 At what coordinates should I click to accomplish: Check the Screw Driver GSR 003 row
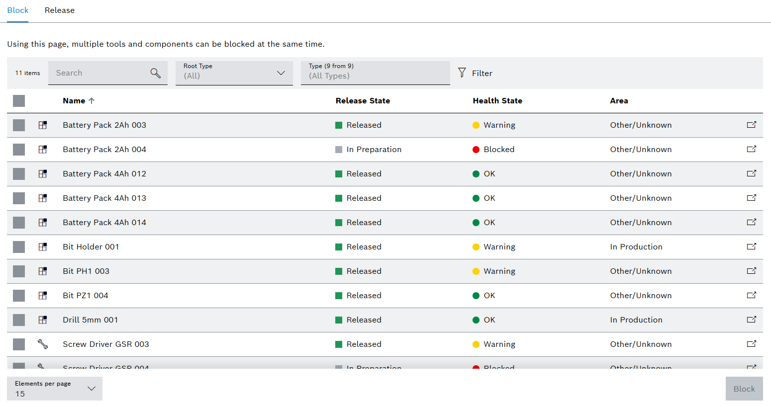(19, 344)
